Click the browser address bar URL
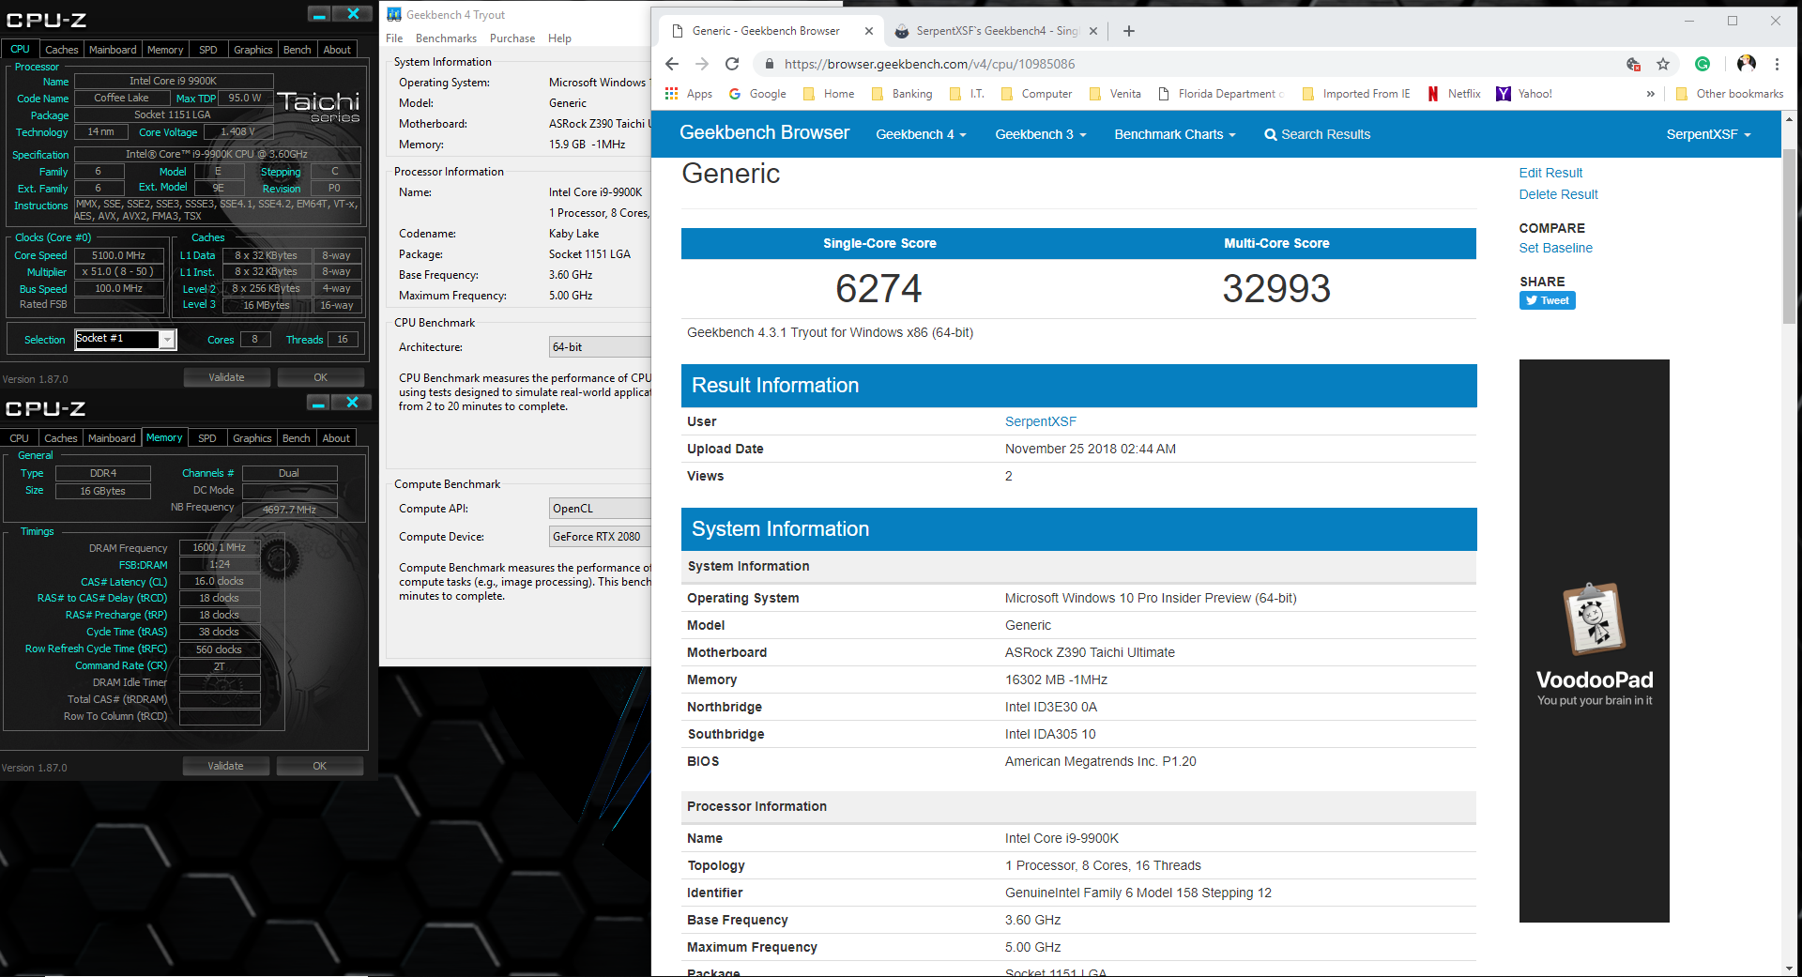The image size is (1802, 977). [929, 64]
